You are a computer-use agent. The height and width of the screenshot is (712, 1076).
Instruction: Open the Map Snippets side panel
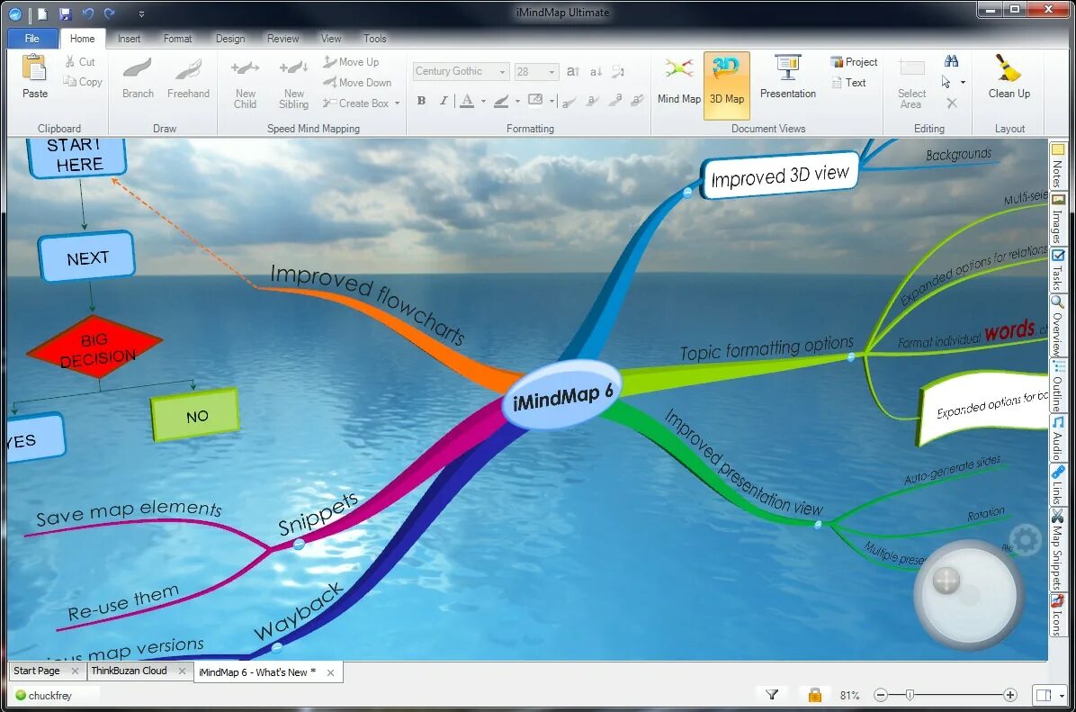(1057, 550)
